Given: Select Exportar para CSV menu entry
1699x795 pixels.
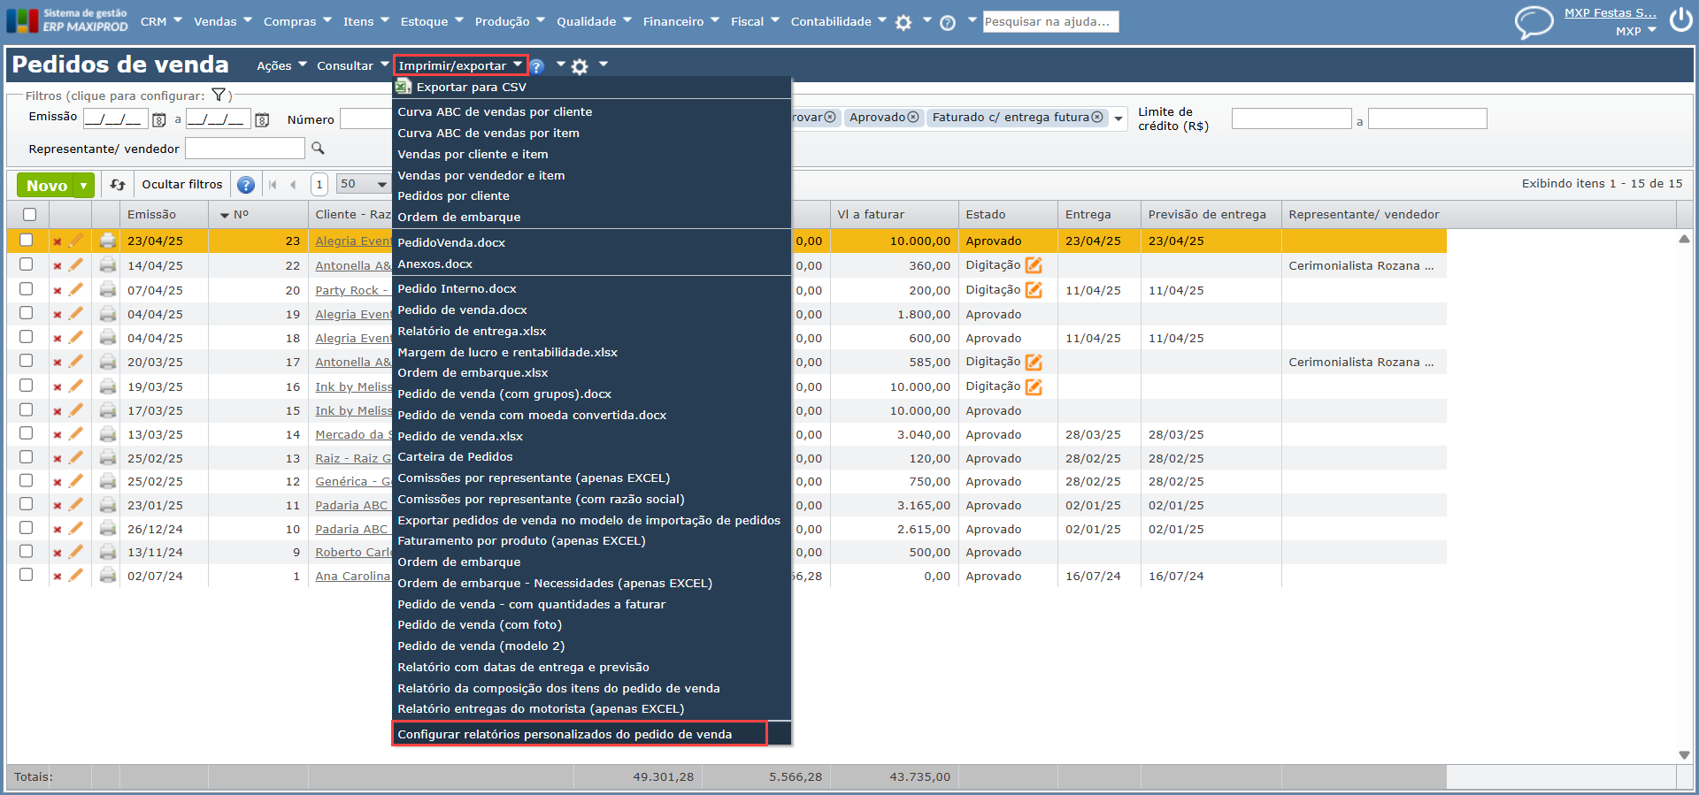Looking at the screenshot, I should pyautogui.click(x=471, y=87).
